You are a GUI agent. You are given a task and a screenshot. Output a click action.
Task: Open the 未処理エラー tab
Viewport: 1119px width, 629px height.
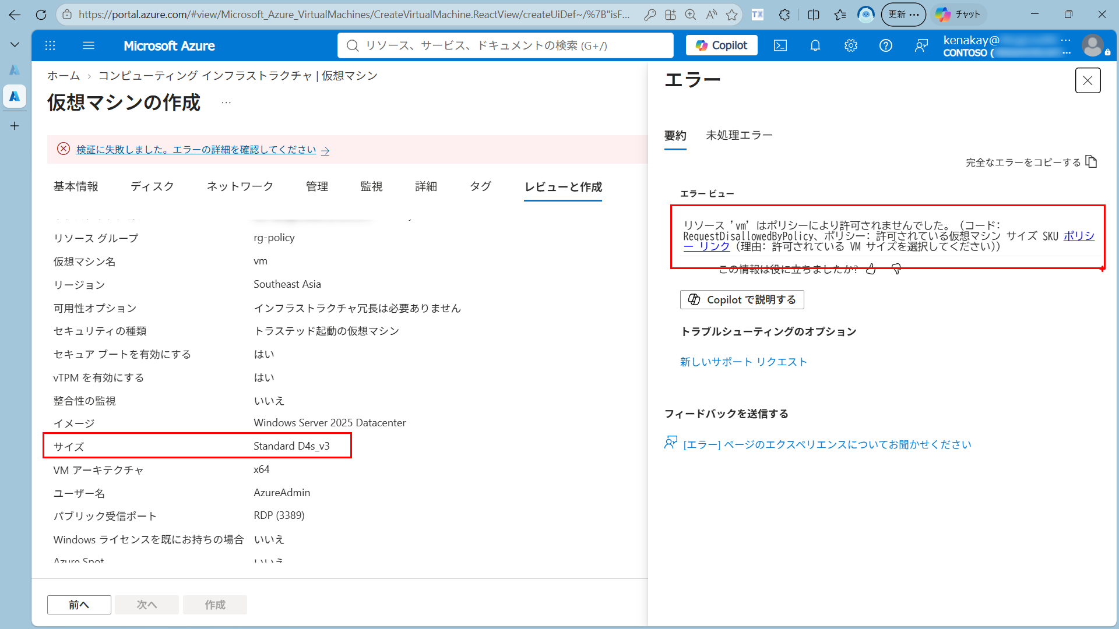point(739,136)
